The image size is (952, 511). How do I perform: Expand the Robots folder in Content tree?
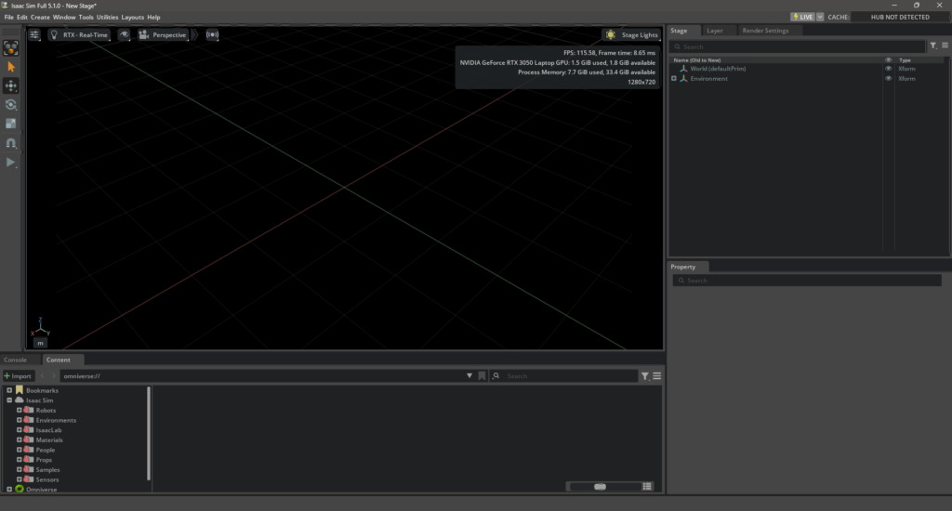point(19,410)
